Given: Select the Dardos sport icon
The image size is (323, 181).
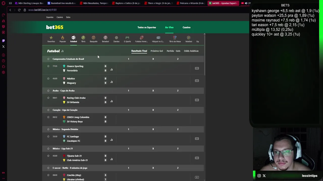Looking at the screenshot, I should pos(116,39).
